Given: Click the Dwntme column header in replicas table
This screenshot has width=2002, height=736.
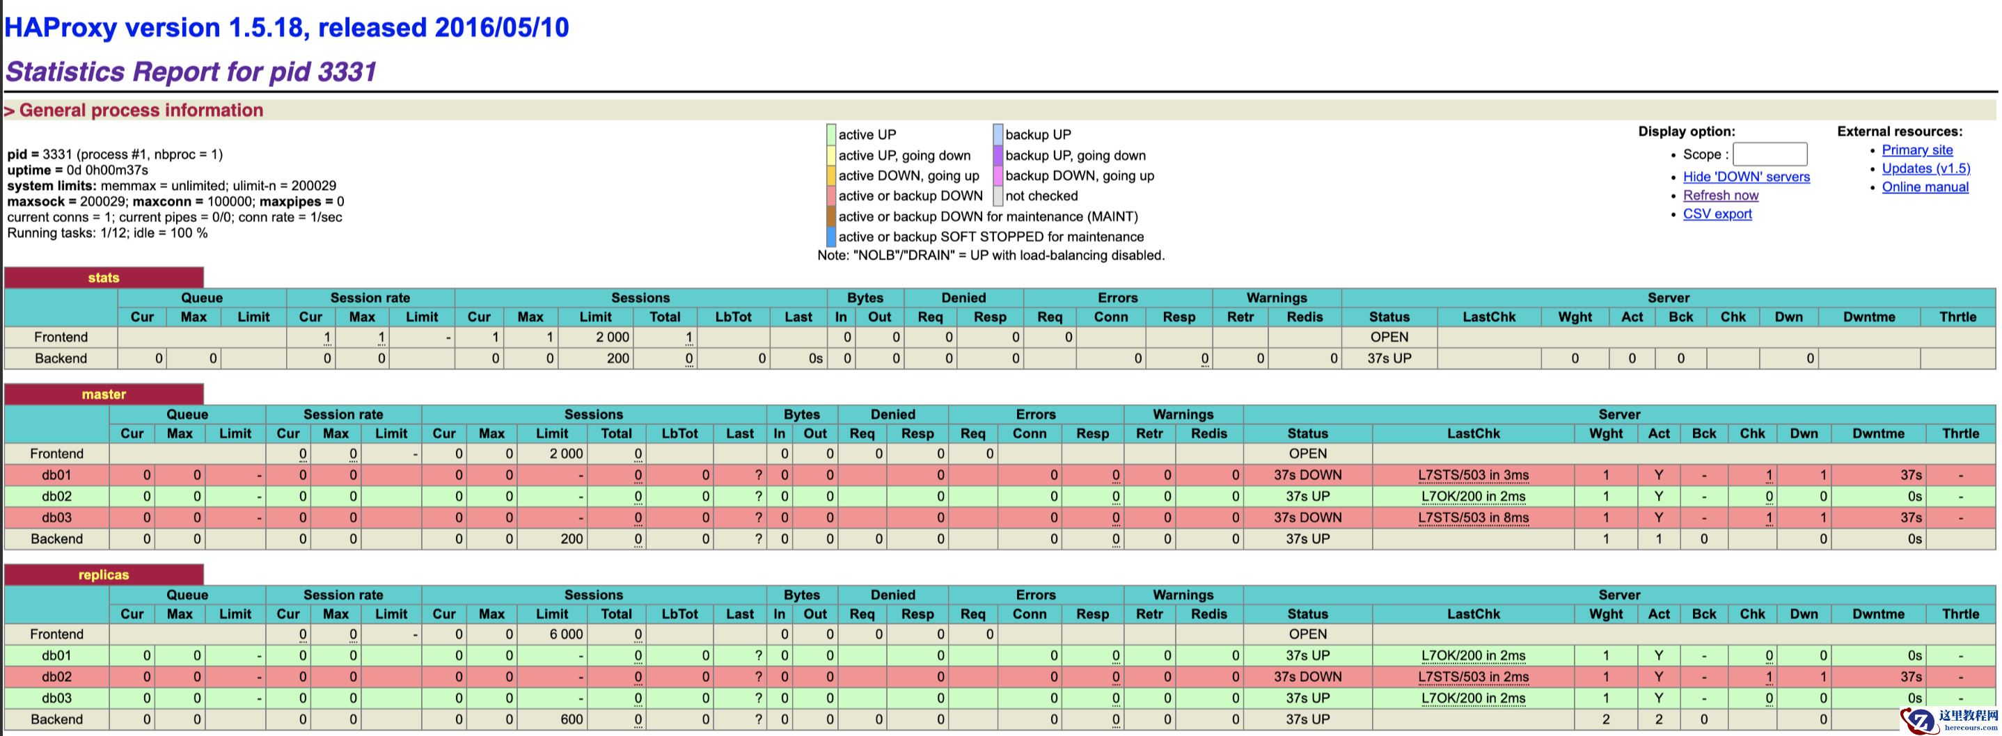Looking at the screenshot, I should [x=1877, y=614].
